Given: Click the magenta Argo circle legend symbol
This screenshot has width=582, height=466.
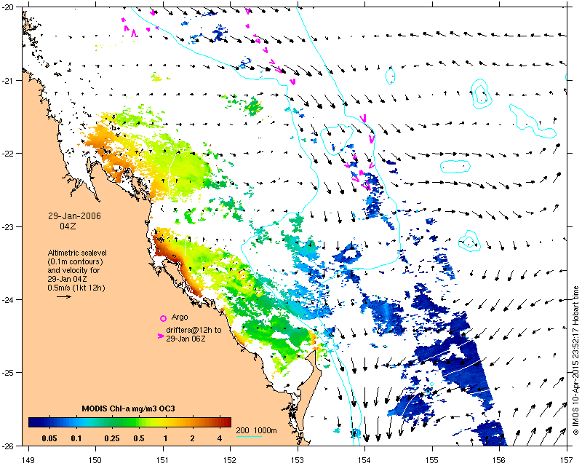Looking at the screenshot, I should tap(163, 318).
